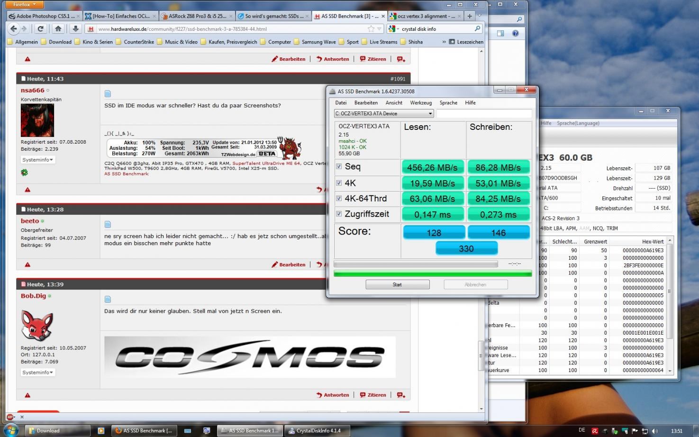The height and width of the screenshot is (437, 699).
Task: Click multi-quote icon under Bob.Dig's post
Action: pos(401,395)
